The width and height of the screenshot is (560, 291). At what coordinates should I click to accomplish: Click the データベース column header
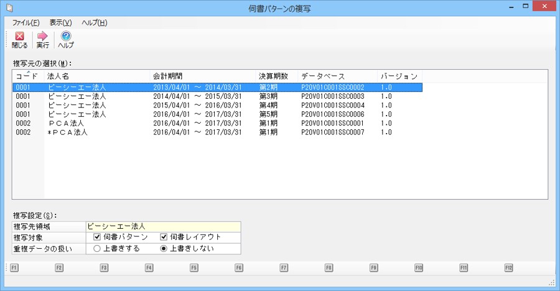pos(322,76)
